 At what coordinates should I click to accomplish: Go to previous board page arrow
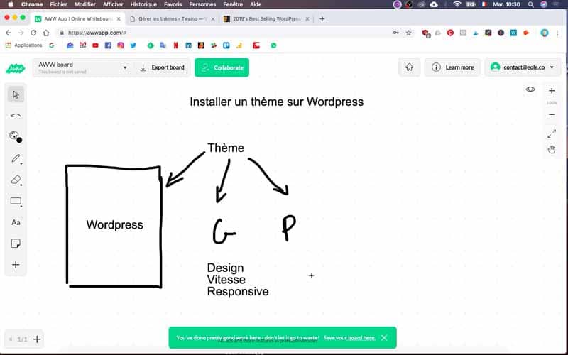click(11, 339)
